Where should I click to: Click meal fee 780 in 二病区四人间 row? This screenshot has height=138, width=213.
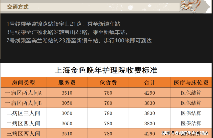pos(108,123)
